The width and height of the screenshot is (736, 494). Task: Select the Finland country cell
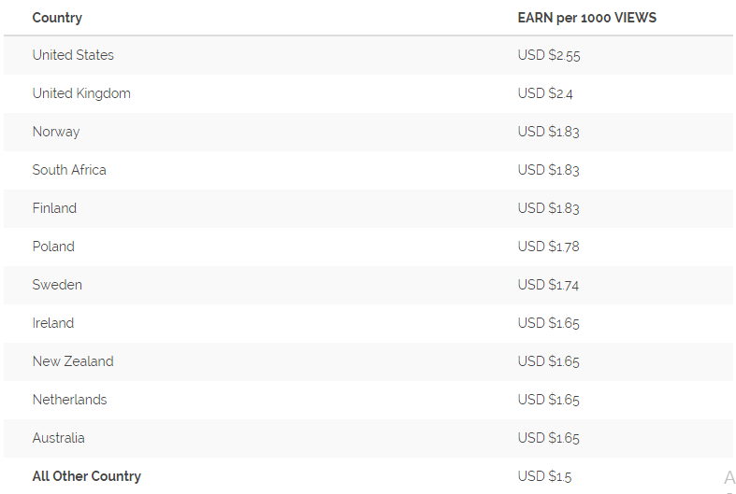click(54, 208)
